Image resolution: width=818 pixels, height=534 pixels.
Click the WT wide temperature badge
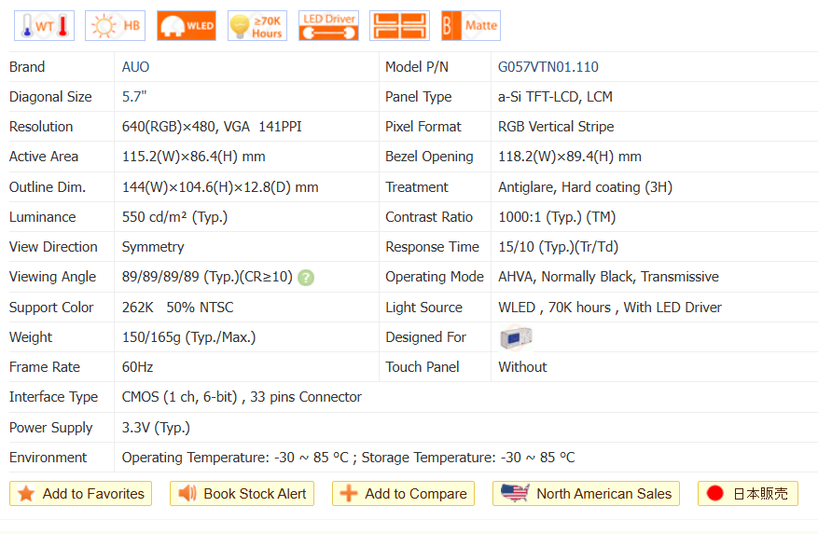pyautogui.click(x=44, y=26)
